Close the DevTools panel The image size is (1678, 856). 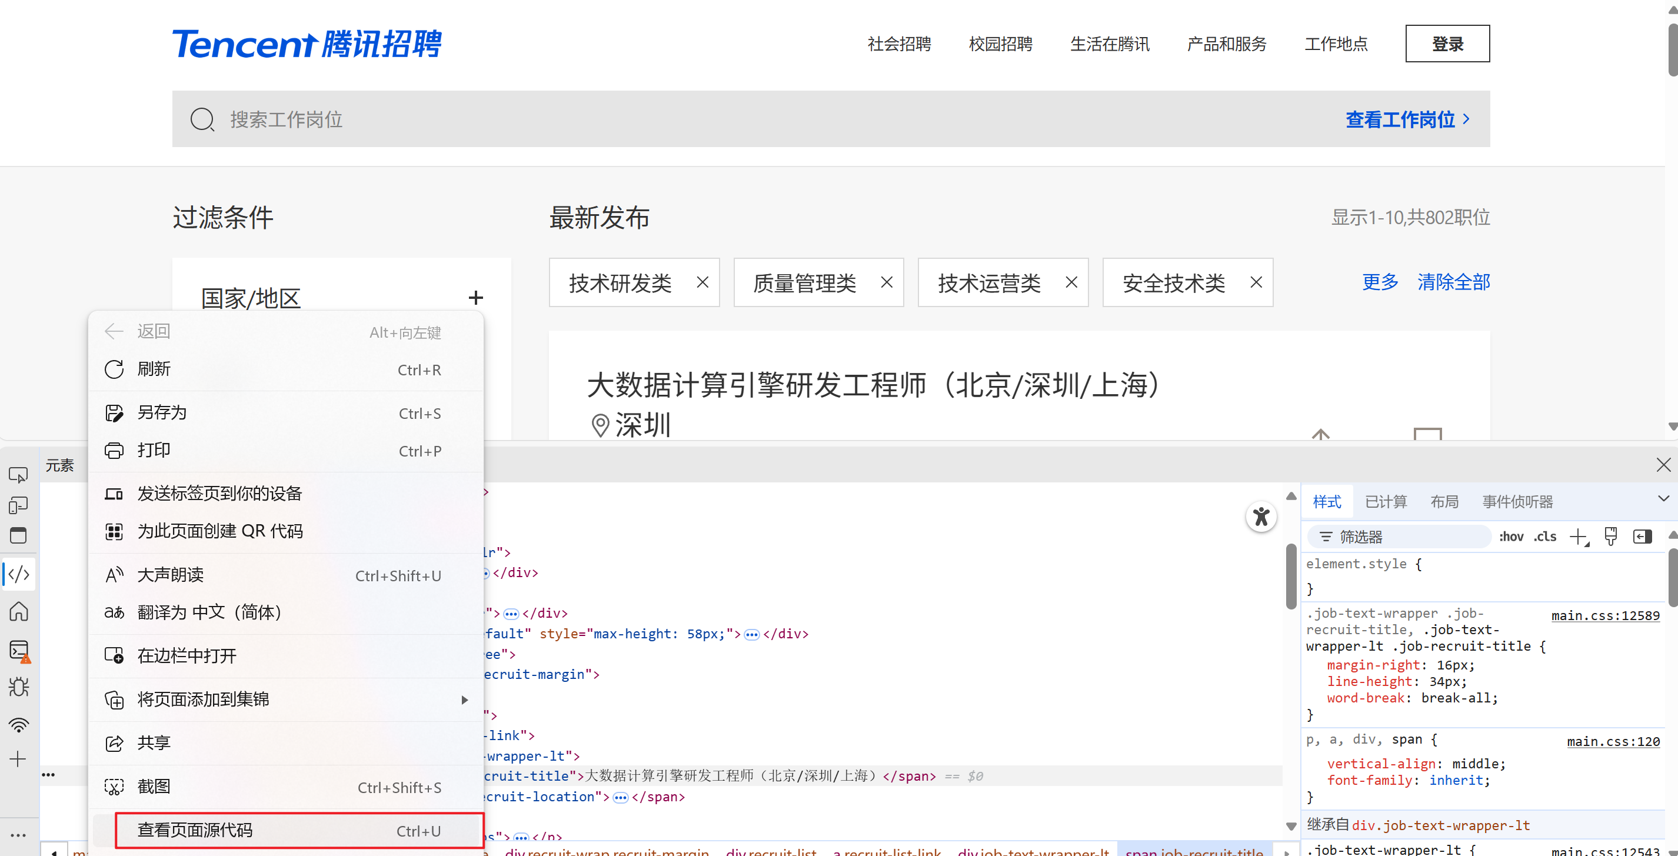[1663, 465]
